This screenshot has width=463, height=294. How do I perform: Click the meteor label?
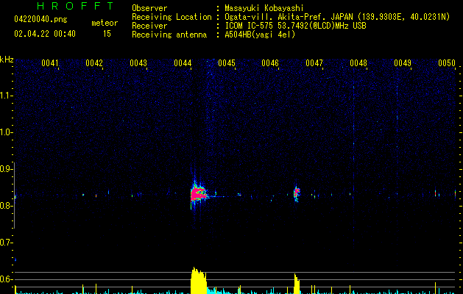point(105,23)
